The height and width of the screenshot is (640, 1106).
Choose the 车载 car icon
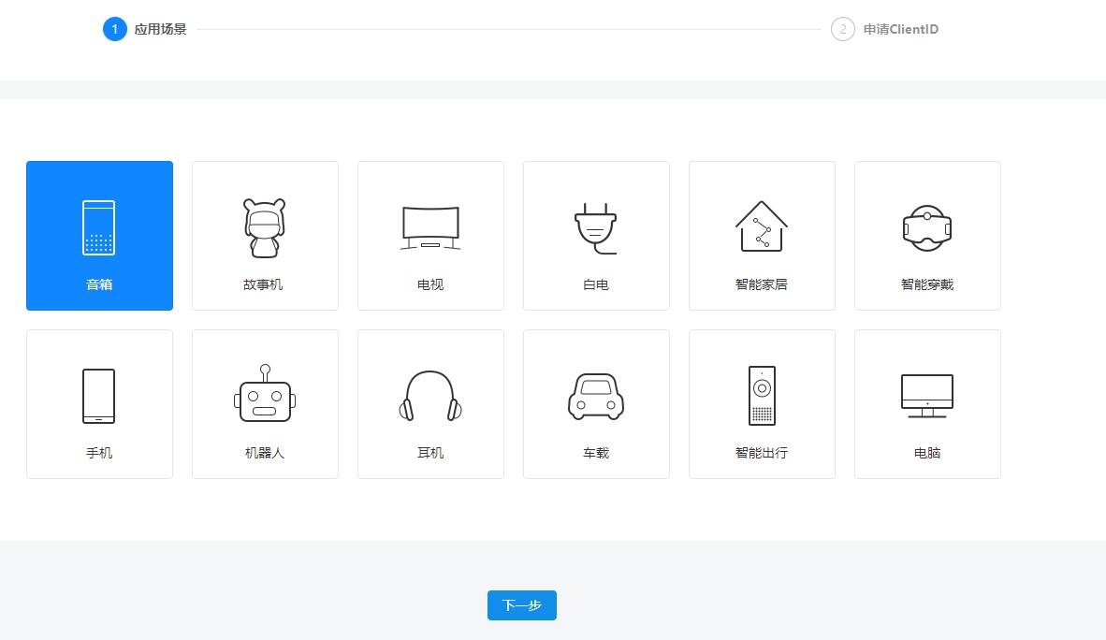click(x=596, y=396)
